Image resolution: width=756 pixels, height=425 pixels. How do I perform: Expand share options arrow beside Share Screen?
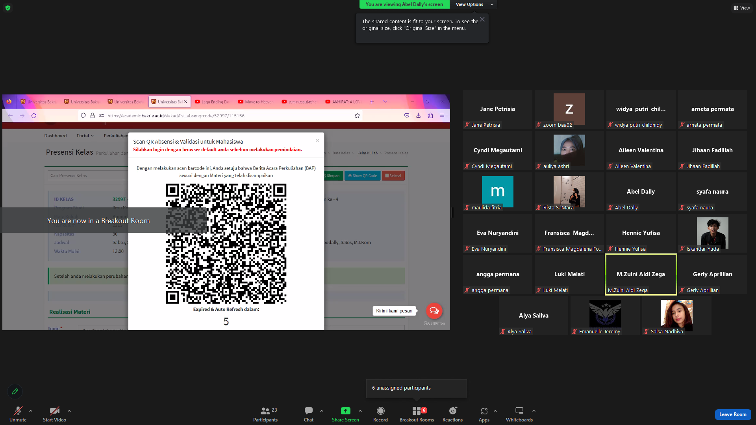(x=360, y=411)
